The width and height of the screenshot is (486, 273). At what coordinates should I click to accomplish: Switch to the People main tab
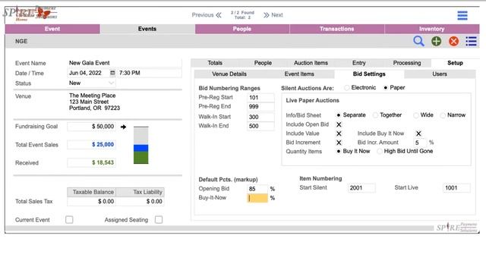(x=242, y=29)
